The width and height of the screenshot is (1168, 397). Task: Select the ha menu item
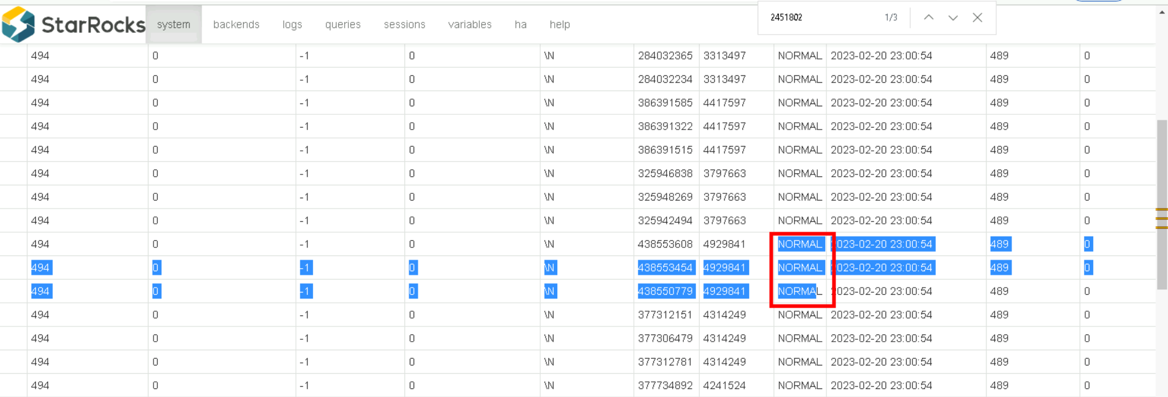click(x=520, y=24)
